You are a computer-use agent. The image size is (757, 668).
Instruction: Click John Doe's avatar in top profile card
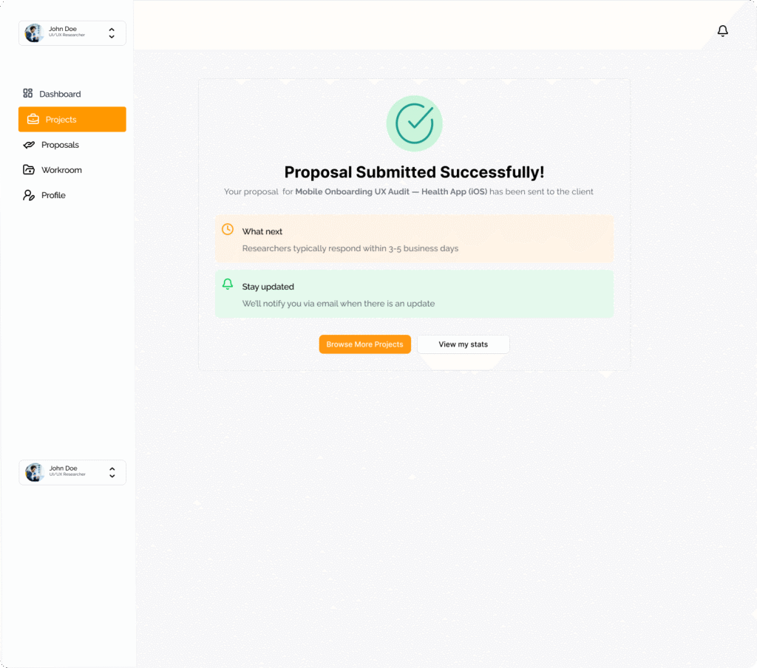pos(34,33)
